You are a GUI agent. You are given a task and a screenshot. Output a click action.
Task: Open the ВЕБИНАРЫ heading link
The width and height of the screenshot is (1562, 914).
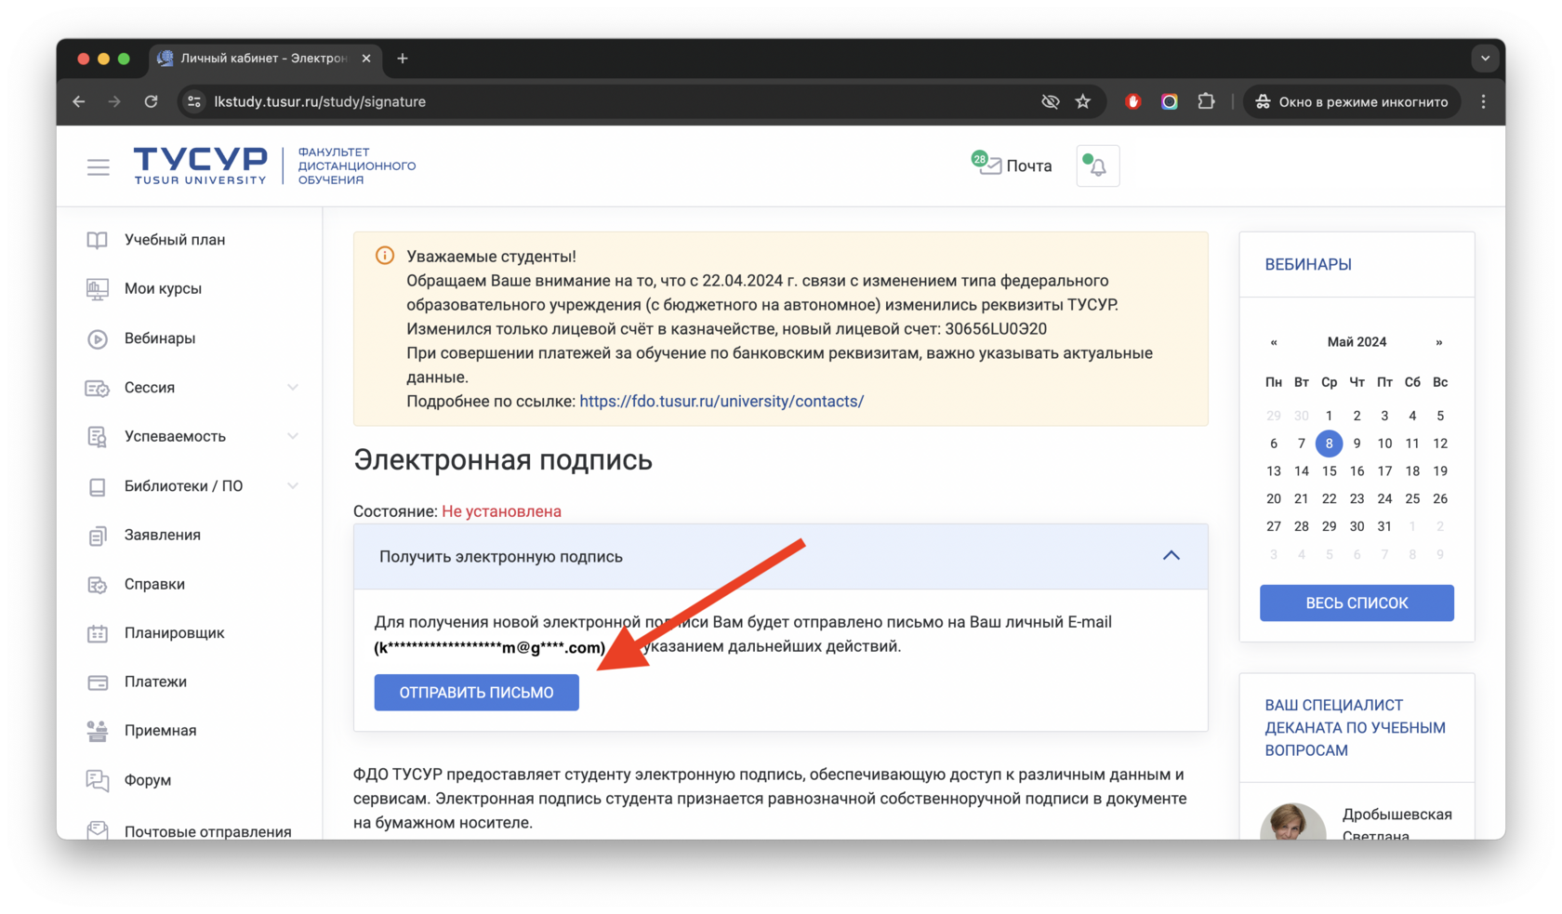[x=1307, y=265]
